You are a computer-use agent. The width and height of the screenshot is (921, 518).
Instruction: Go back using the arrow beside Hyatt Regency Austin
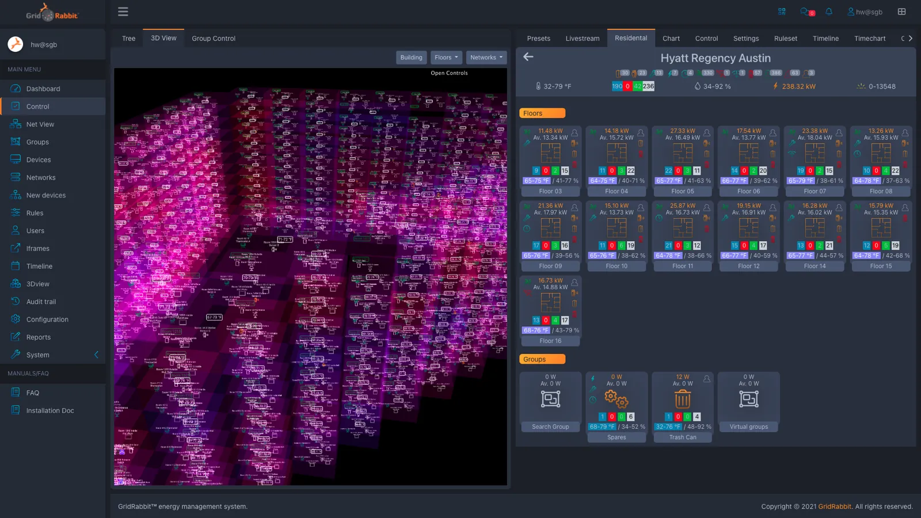(528, 56)
